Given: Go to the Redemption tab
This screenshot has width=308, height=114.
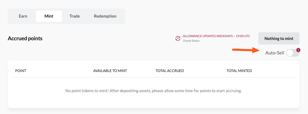Looking at the screenshot, I should click(x=105, y=16).
